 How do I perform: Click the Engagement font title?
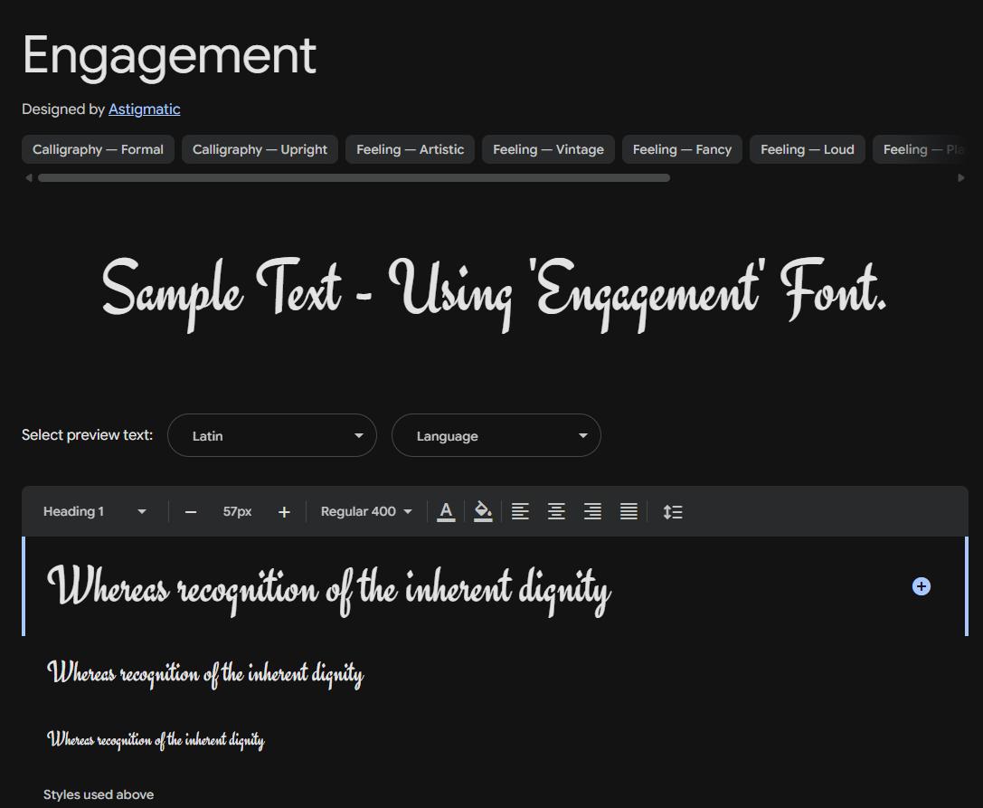coord(169,56)
